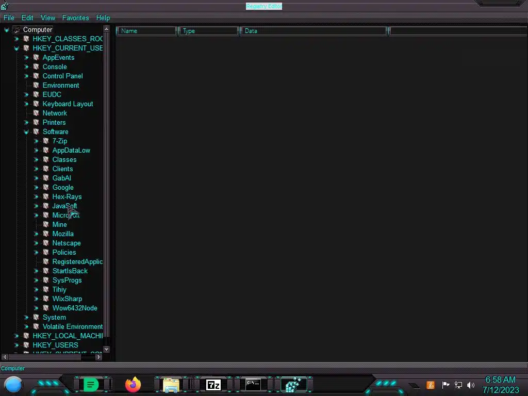Open the Favorites menu
528x396 pixels.
[75, 18]
